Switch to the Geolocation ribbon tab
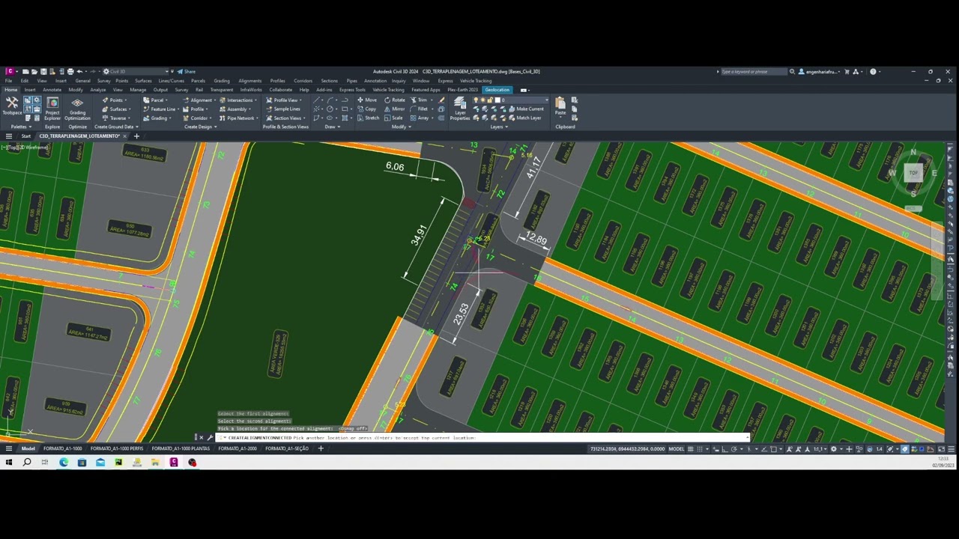 pos(497,90)
